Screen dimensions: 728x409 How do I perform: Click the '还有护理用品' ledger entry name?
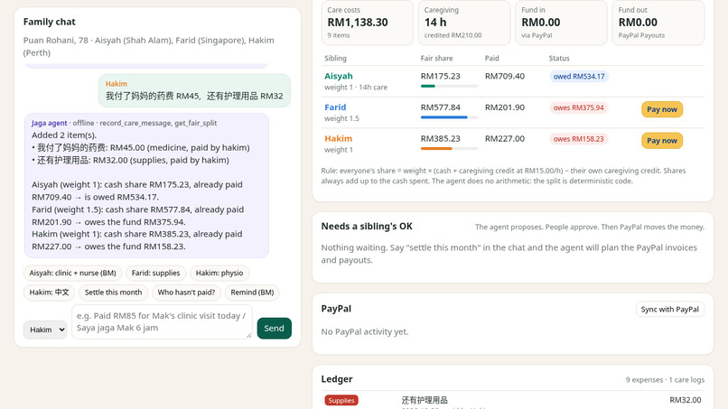point(425,400)
